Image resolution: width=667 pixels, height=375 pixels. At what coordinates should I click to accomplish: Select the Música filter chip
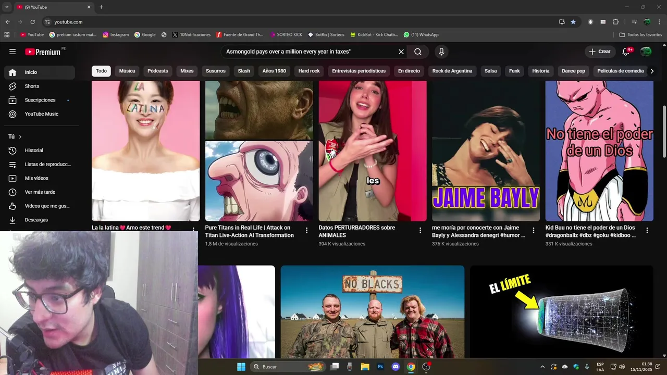click(x=127, y=71)
